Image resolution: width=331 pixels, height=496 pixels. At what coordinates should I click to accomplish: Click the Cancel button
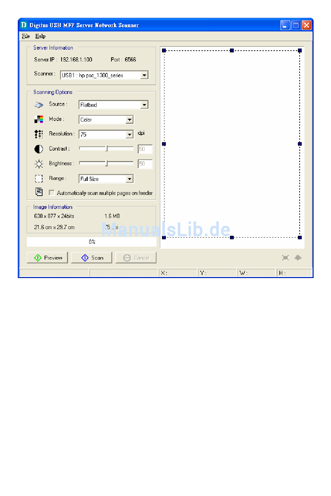tap(136, 258)
